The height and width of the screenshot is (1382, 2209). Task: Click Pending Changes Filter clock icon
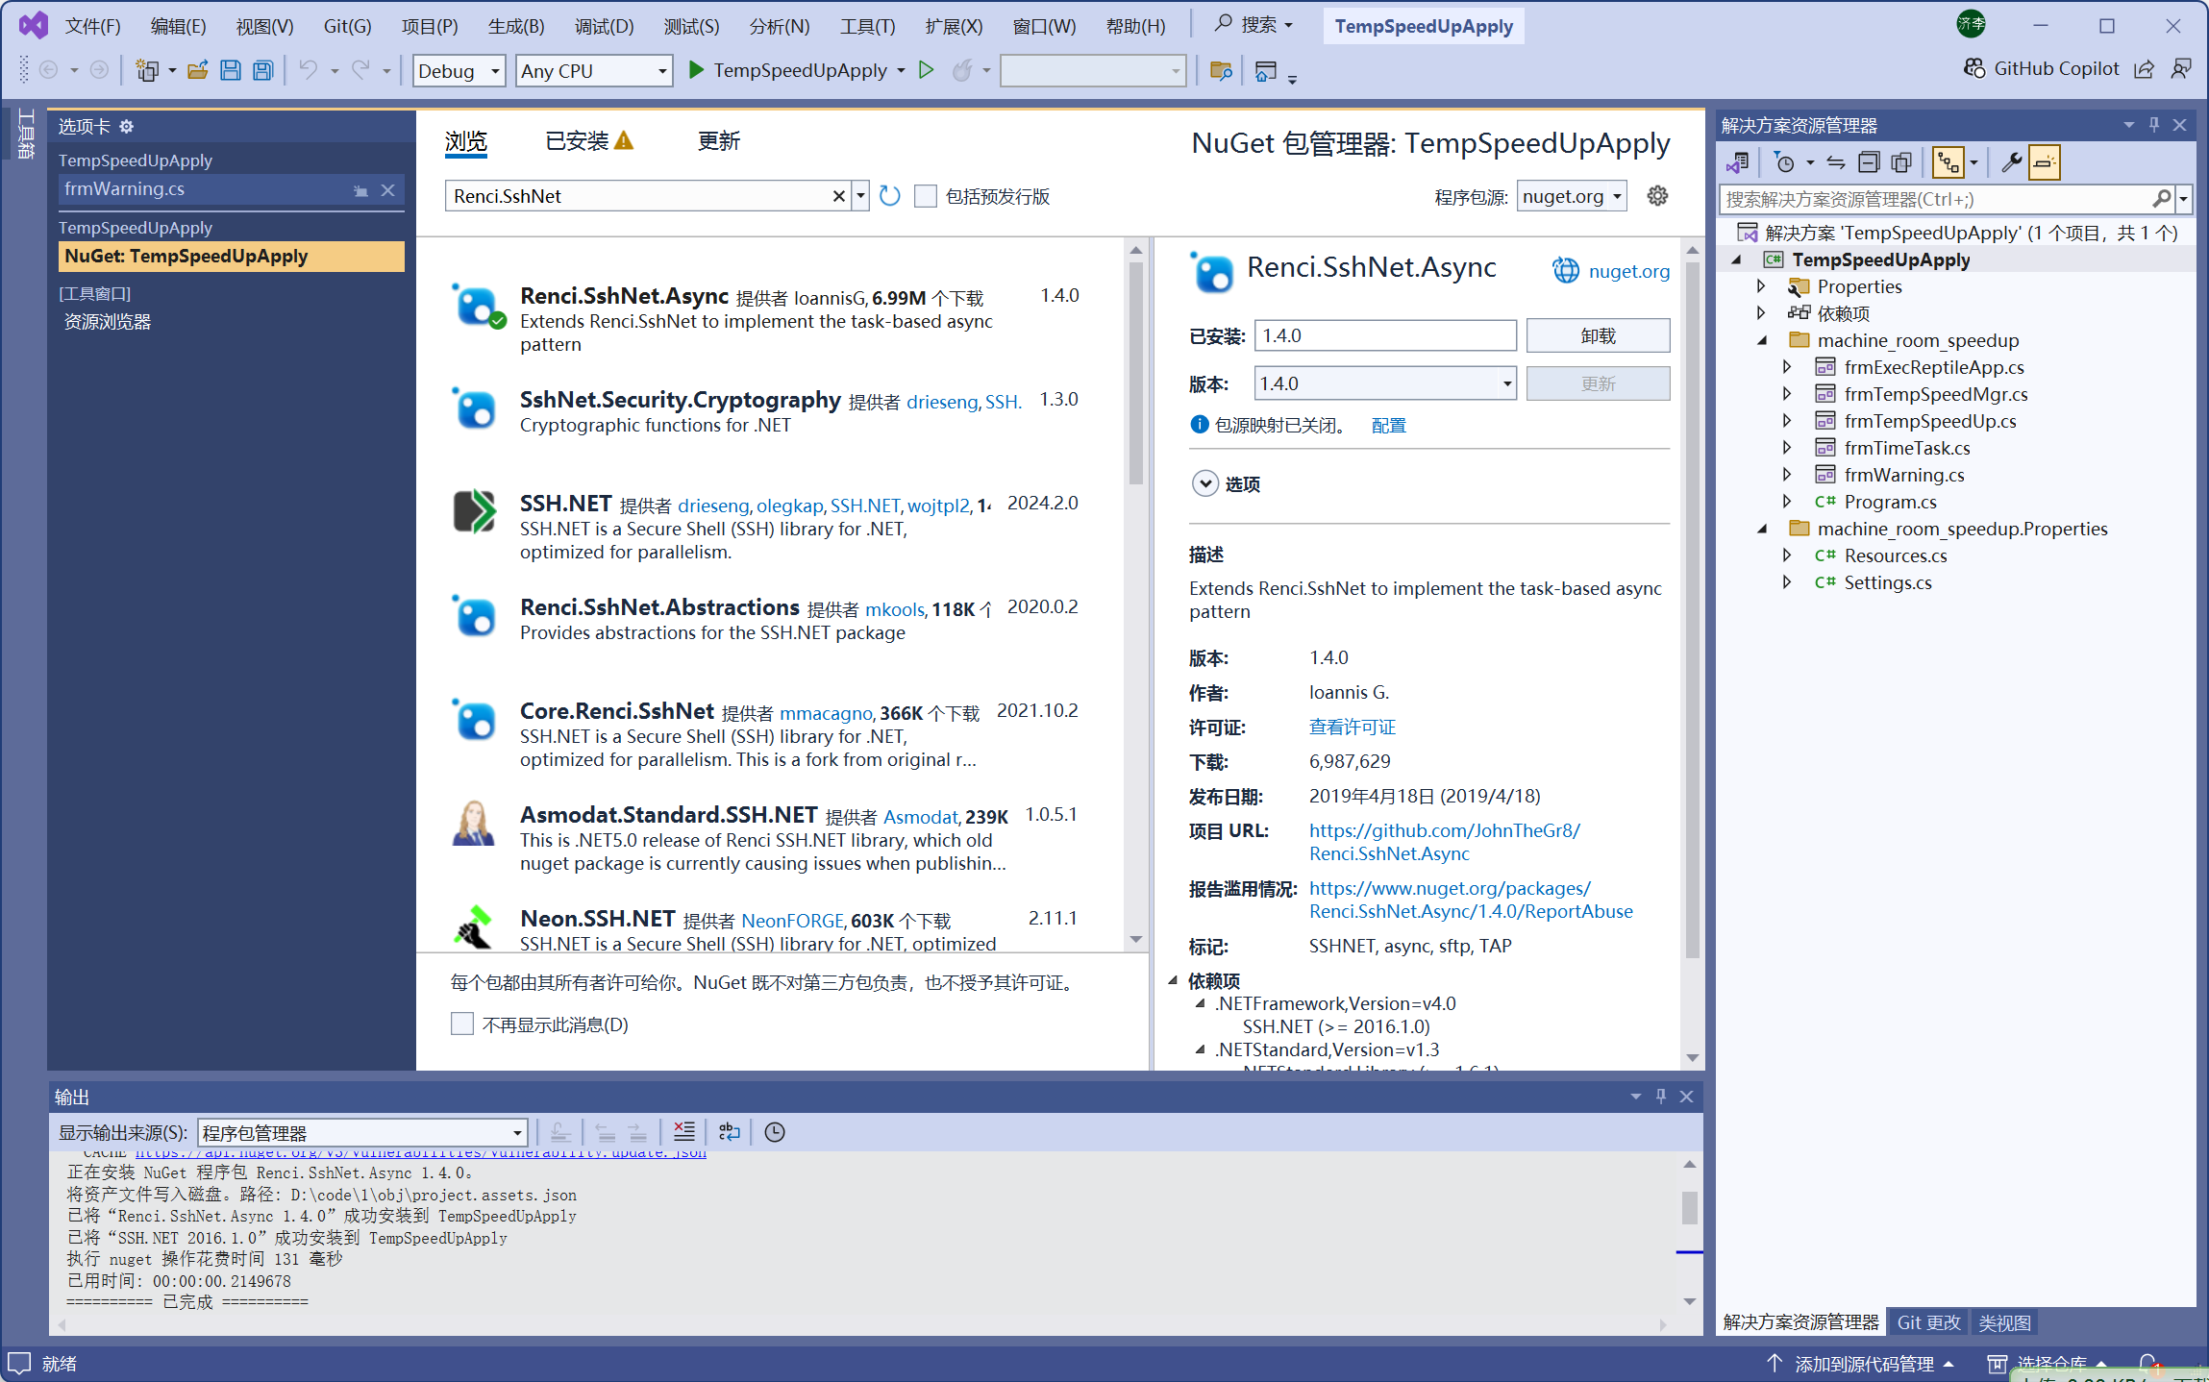(1784, 162)
